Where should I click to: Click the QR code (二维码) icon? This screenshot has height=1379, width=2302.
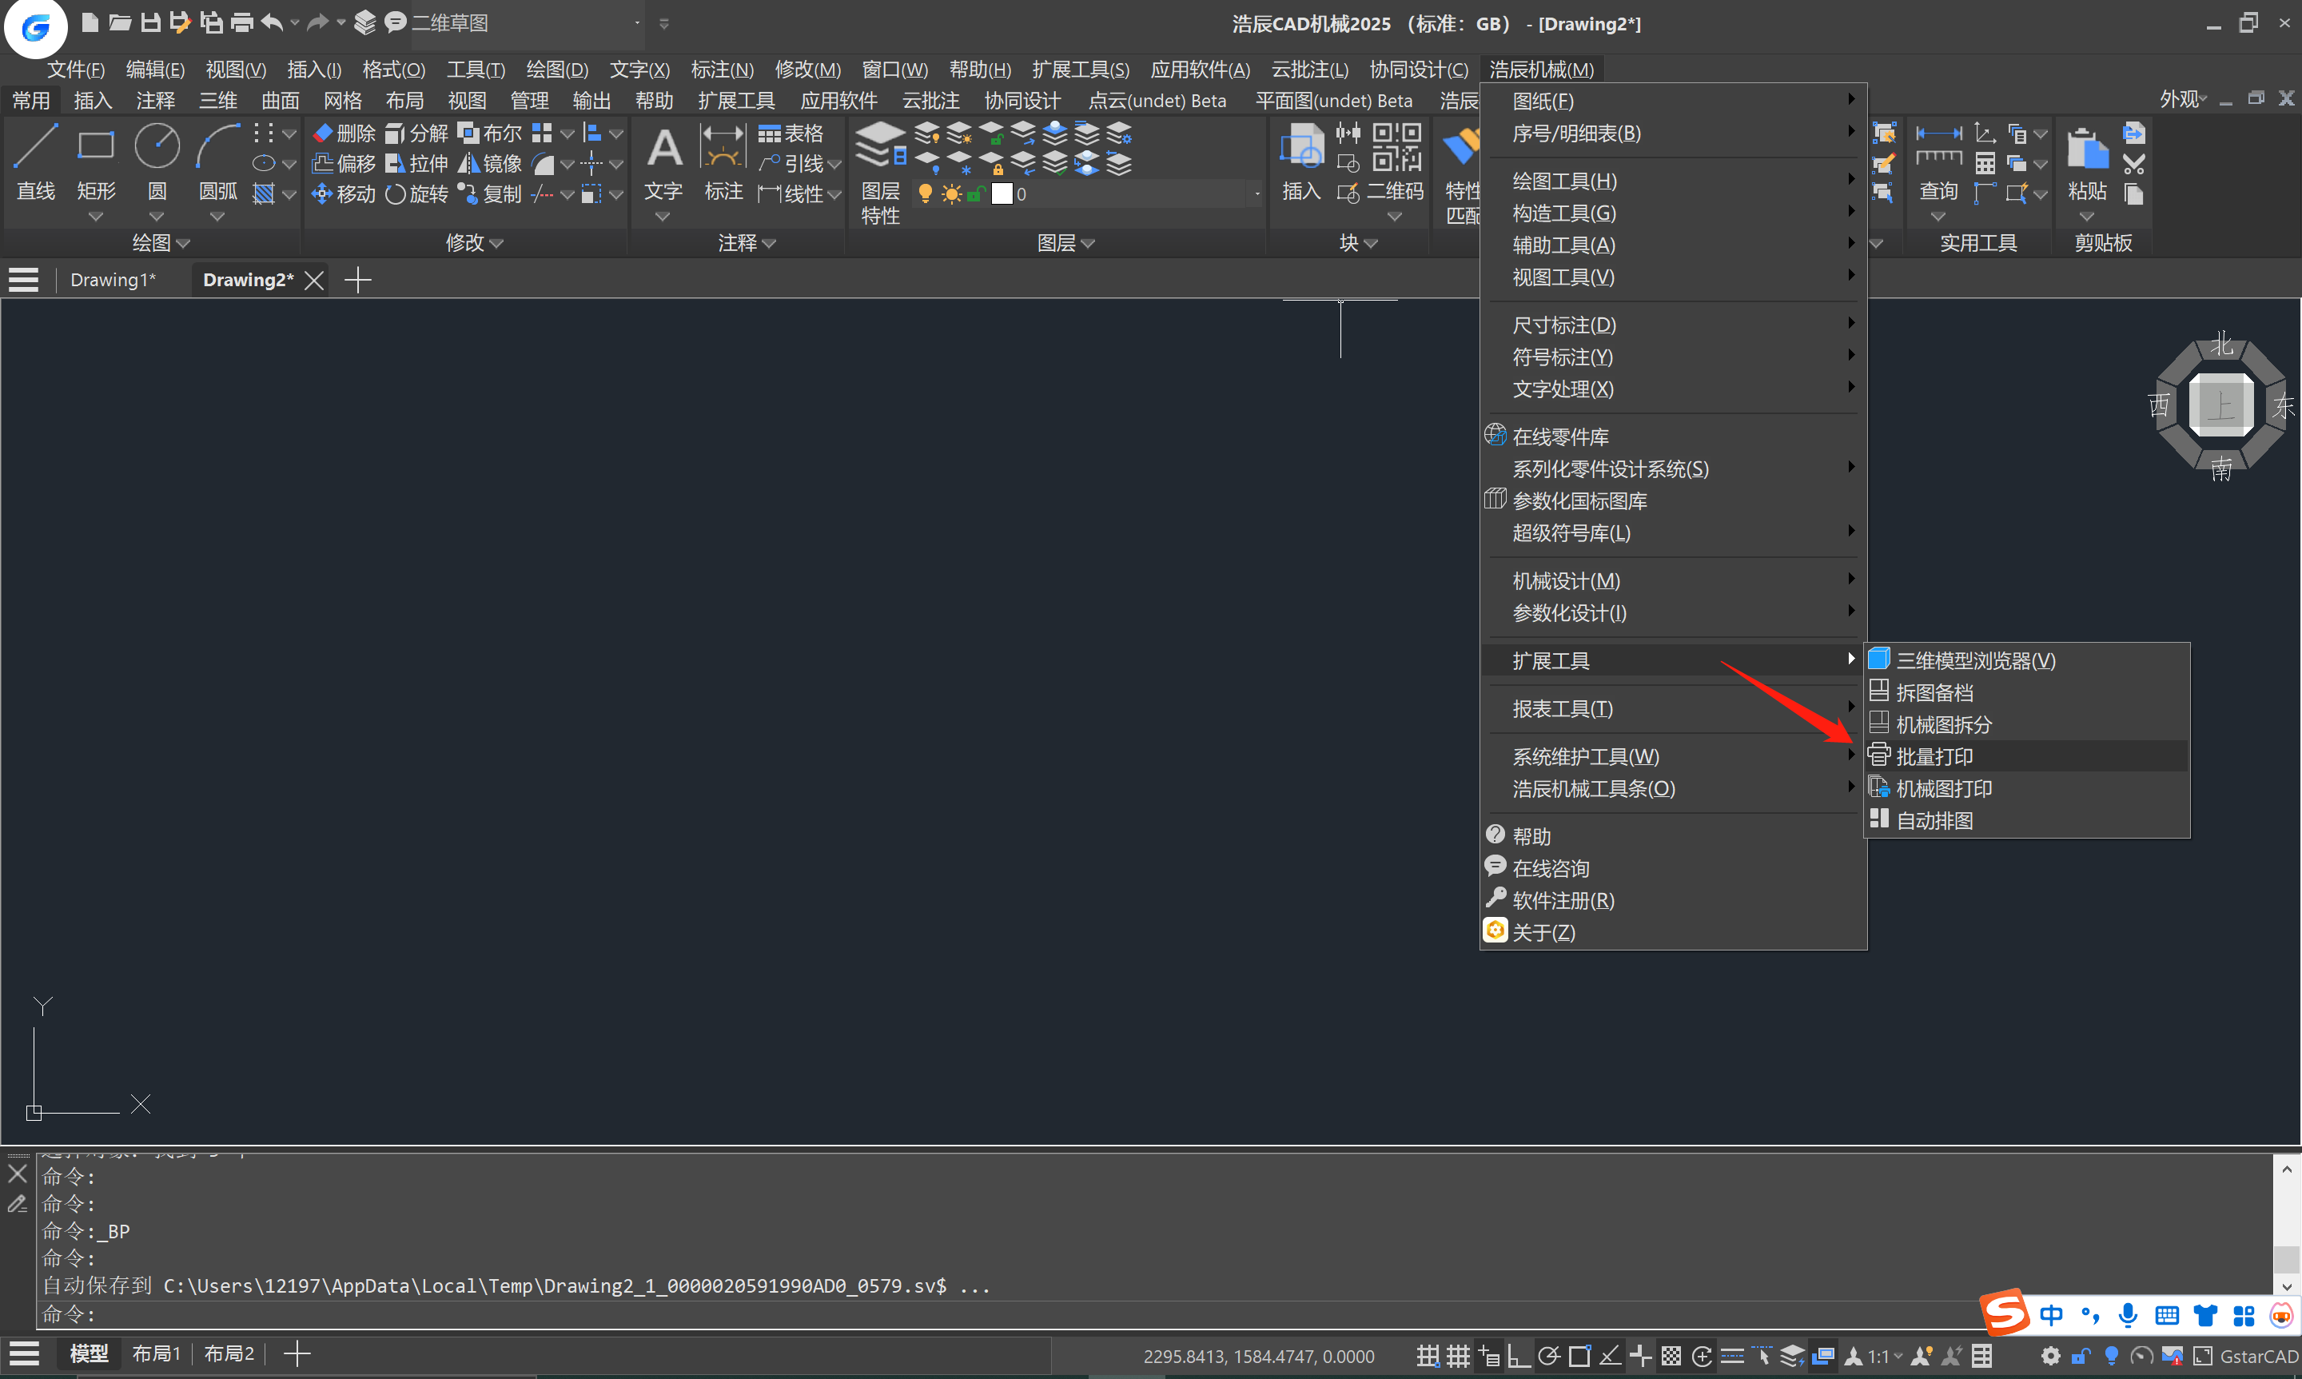pos(1396,149)
